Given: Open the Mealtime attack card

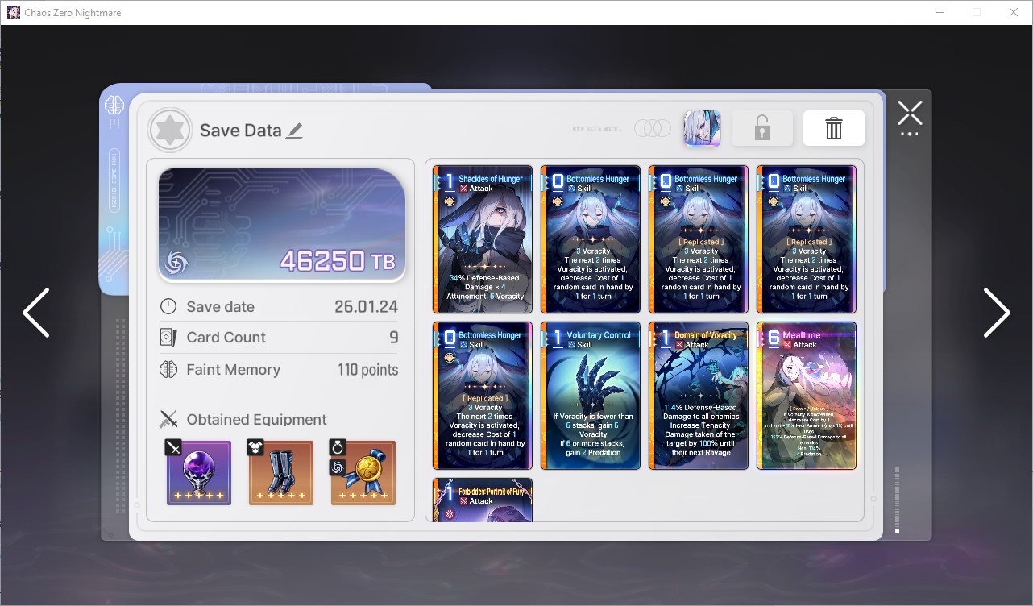Looking at the screenshot, I should [807, 396].
